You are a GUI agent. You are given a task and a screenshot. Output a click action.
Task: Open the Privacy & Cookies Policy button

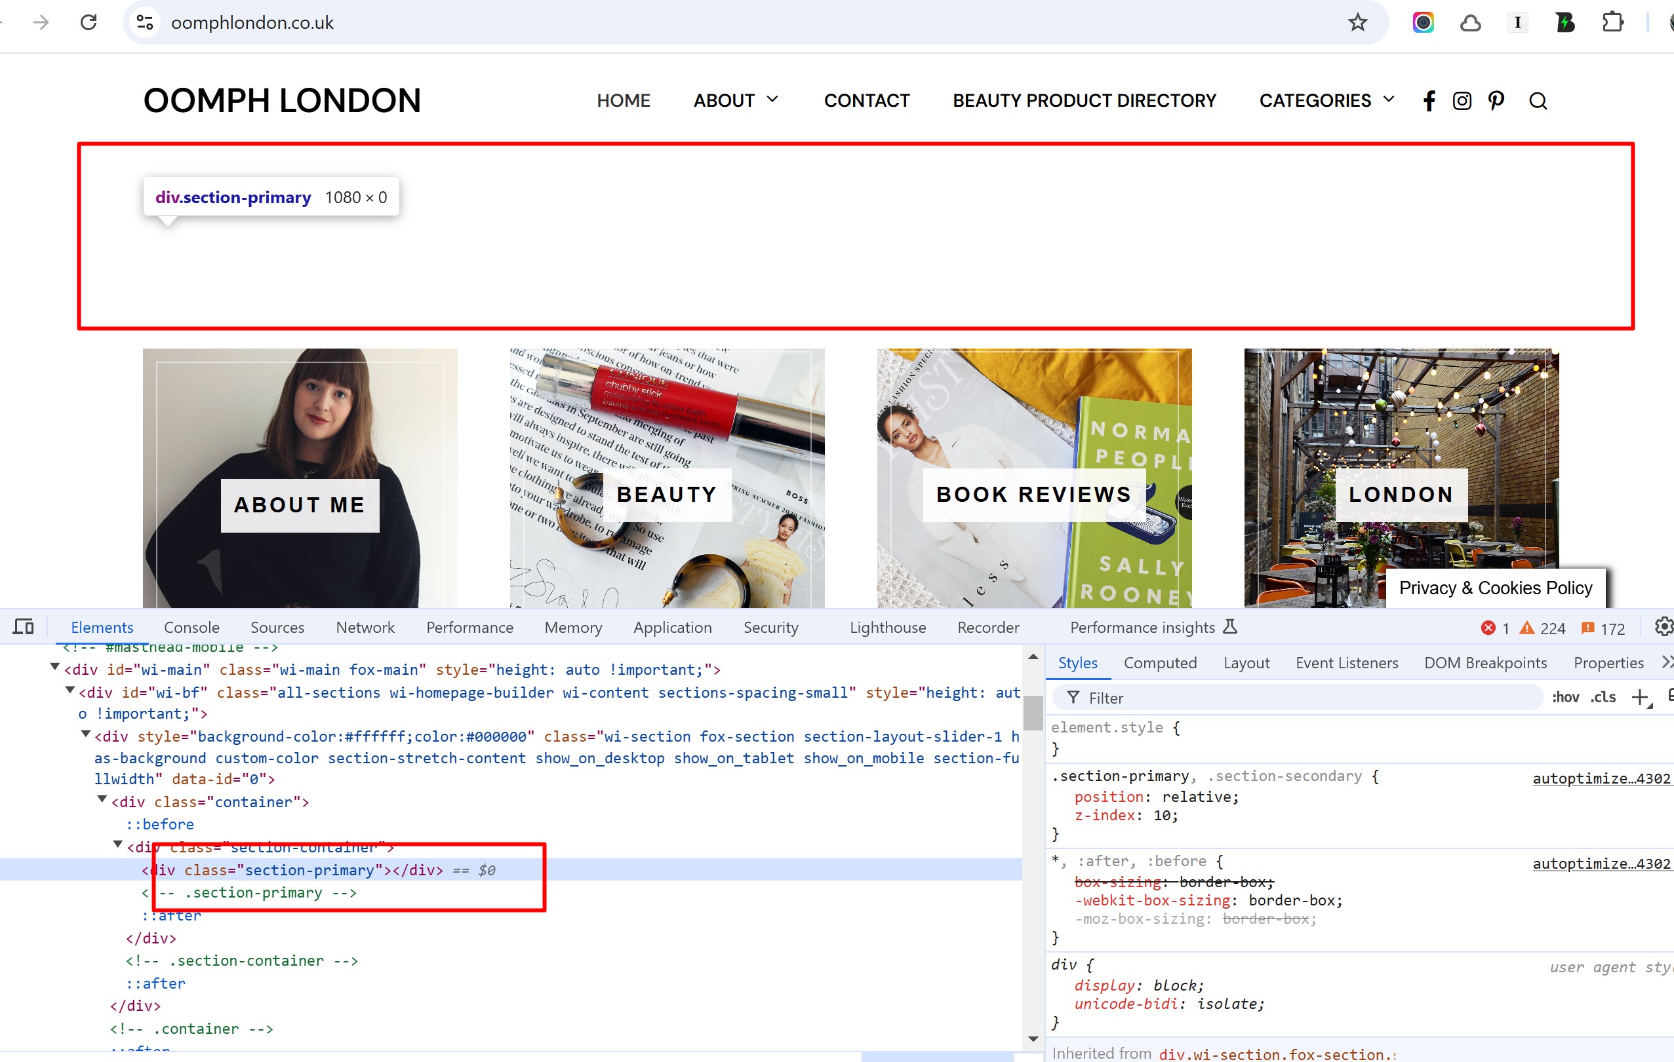pos(1496,588)
